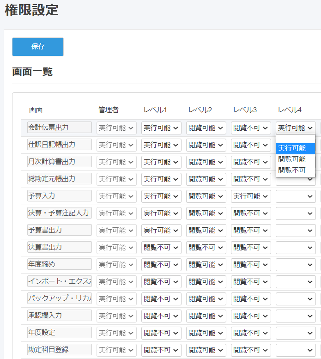321x359 pixels.
Task: Open 管理者 dropdown for 決算書出力
Action: 116,248
